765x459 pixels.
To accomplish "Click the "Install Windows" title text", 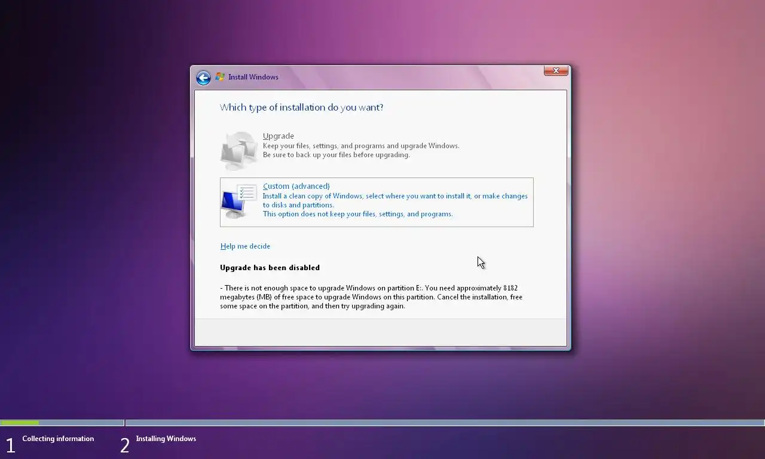I will pyautogui.click(x=253, y=77).
